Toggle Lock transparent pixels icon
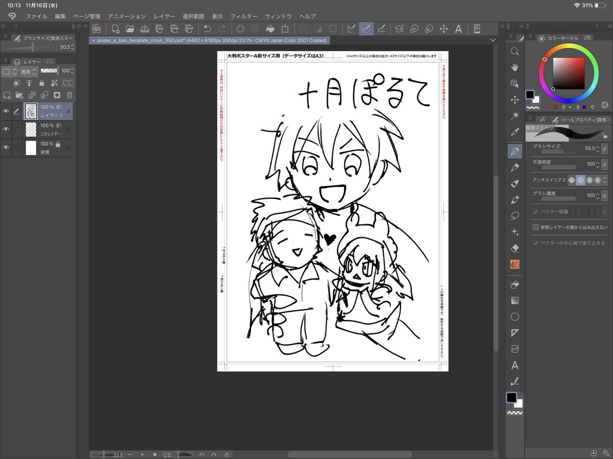Screen dimensions: 613x459 click(55, 83)
